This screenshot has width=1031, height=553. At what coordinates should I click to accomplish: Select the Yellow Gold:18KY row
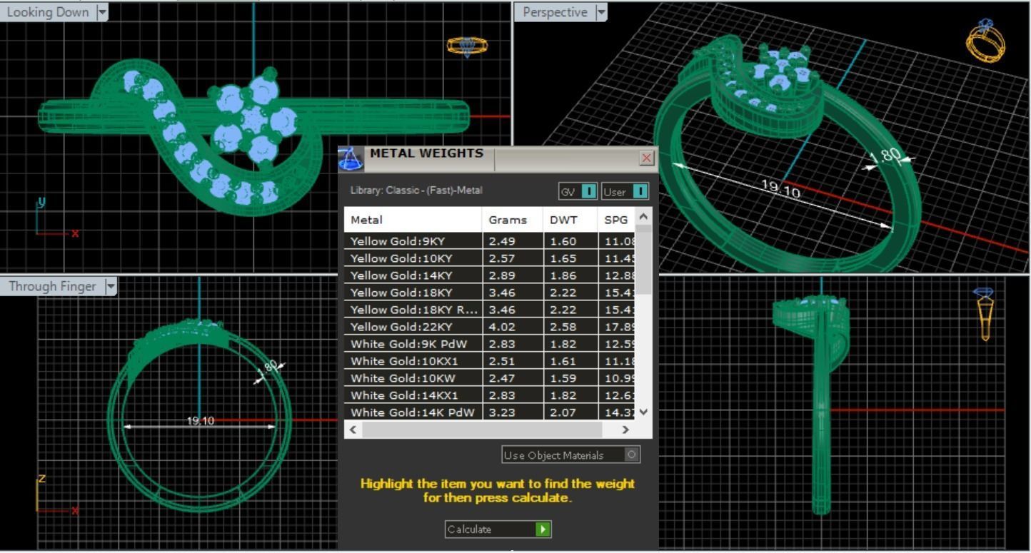(490, 293)
